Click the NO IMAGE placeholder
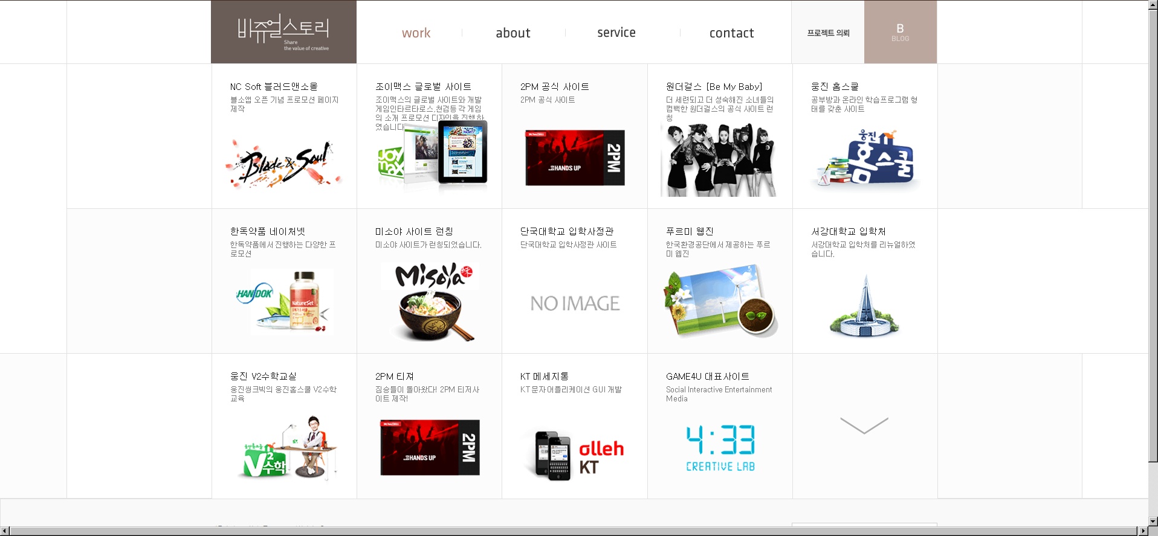 click(x=575, y=303)
